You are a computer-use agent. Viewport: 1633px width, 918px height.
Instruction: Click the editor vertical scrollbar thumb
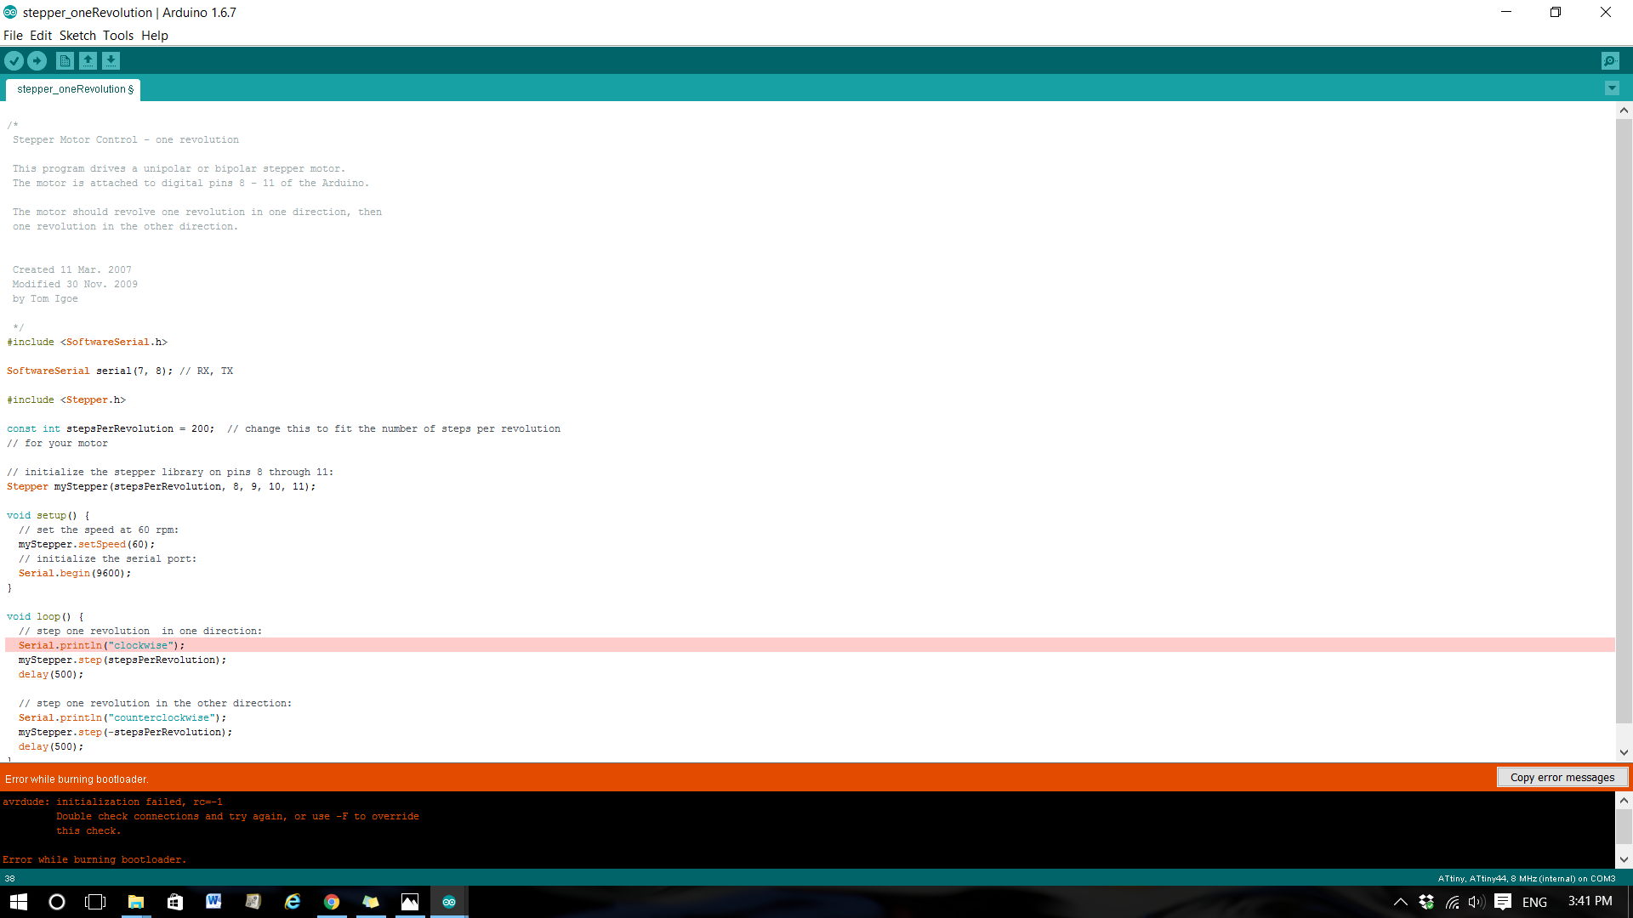coord(1624,421)
